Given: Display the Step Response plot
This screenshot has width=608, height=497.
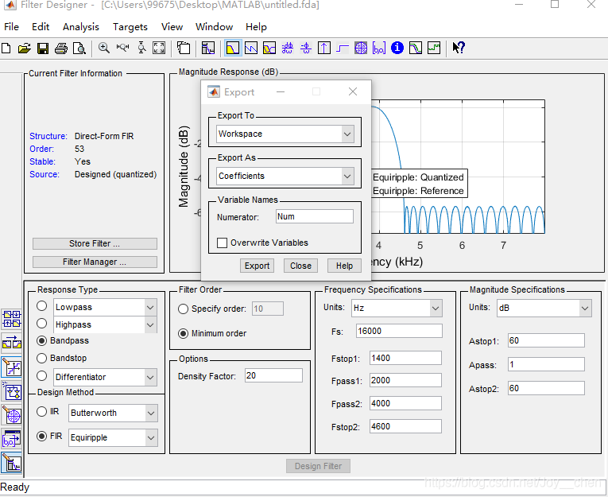Looking at the screenshot, I should [x=342, y=48].
